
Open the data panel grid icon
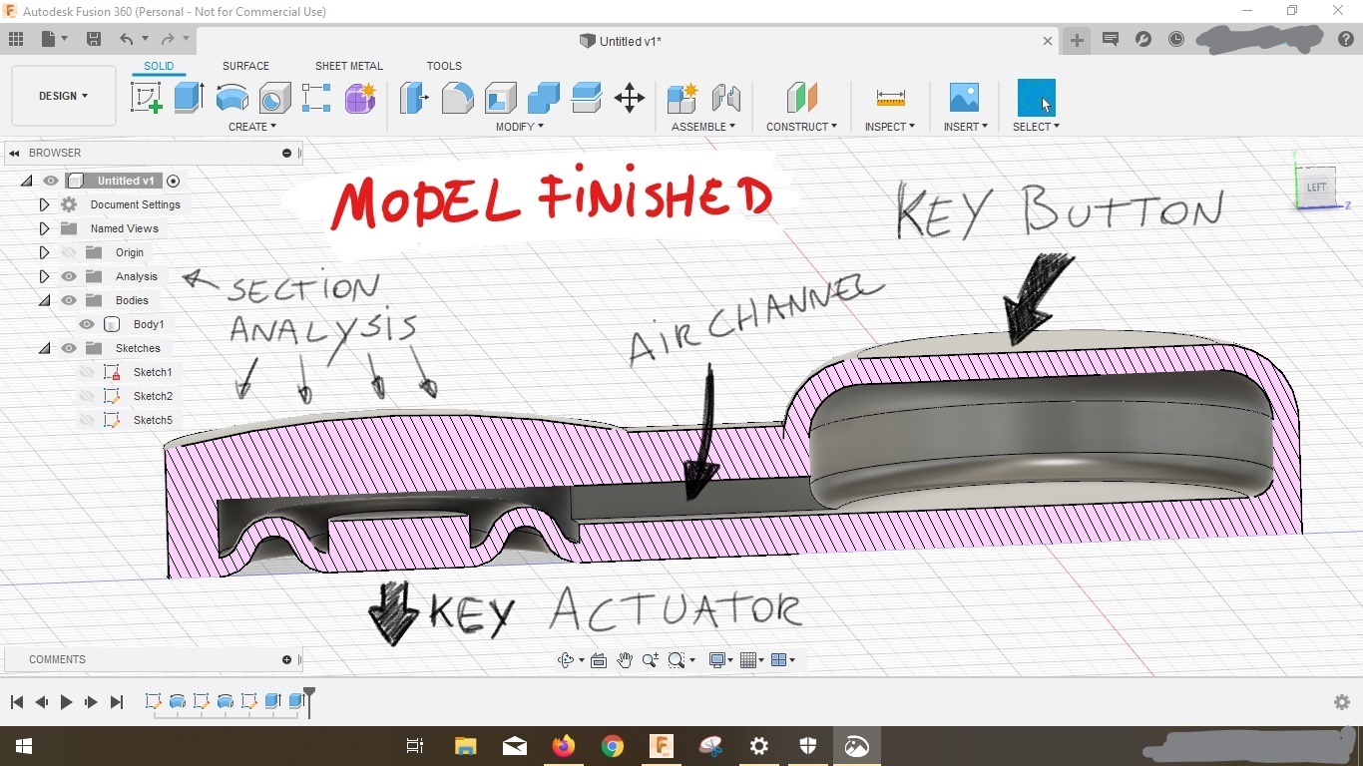[16, 39]
